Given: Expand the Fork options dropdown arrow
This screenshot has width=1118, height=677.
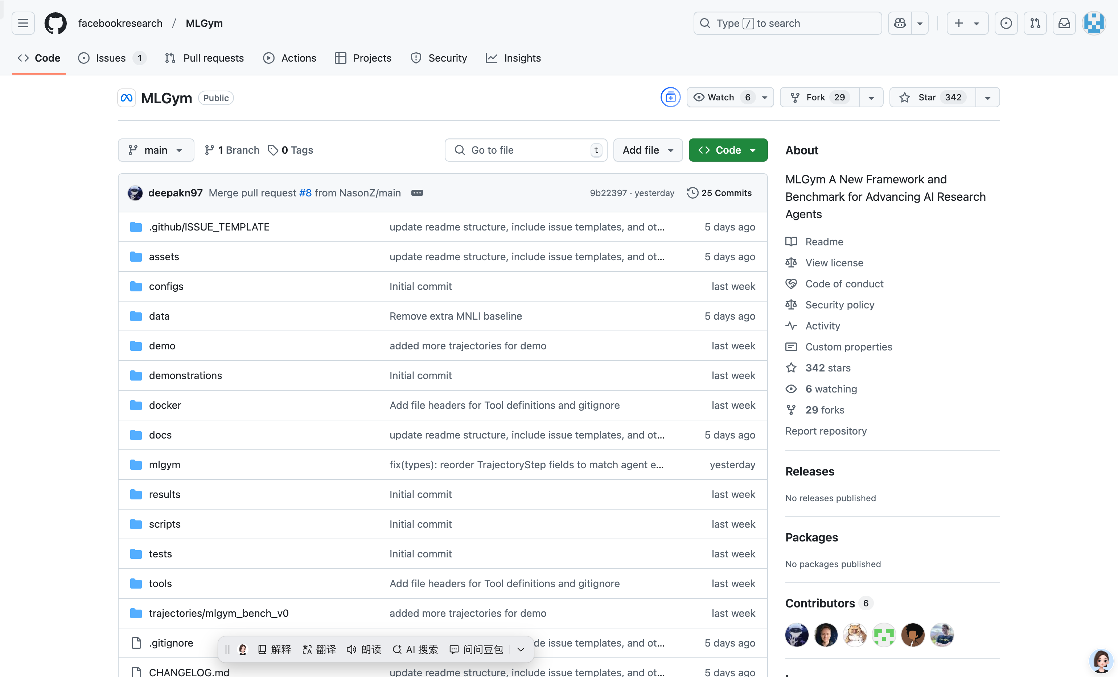Looking at the screenshot, I should coord(871,97).
